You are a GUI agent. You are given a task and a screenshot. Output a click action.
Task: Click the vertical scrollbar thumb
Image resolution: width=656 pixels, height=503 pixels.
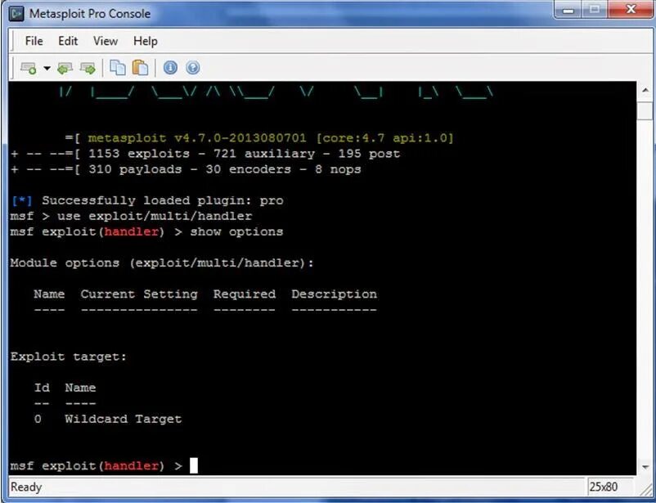[x=645, y=110]
